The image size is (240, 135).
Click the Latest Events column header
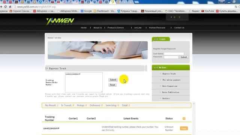131,118
